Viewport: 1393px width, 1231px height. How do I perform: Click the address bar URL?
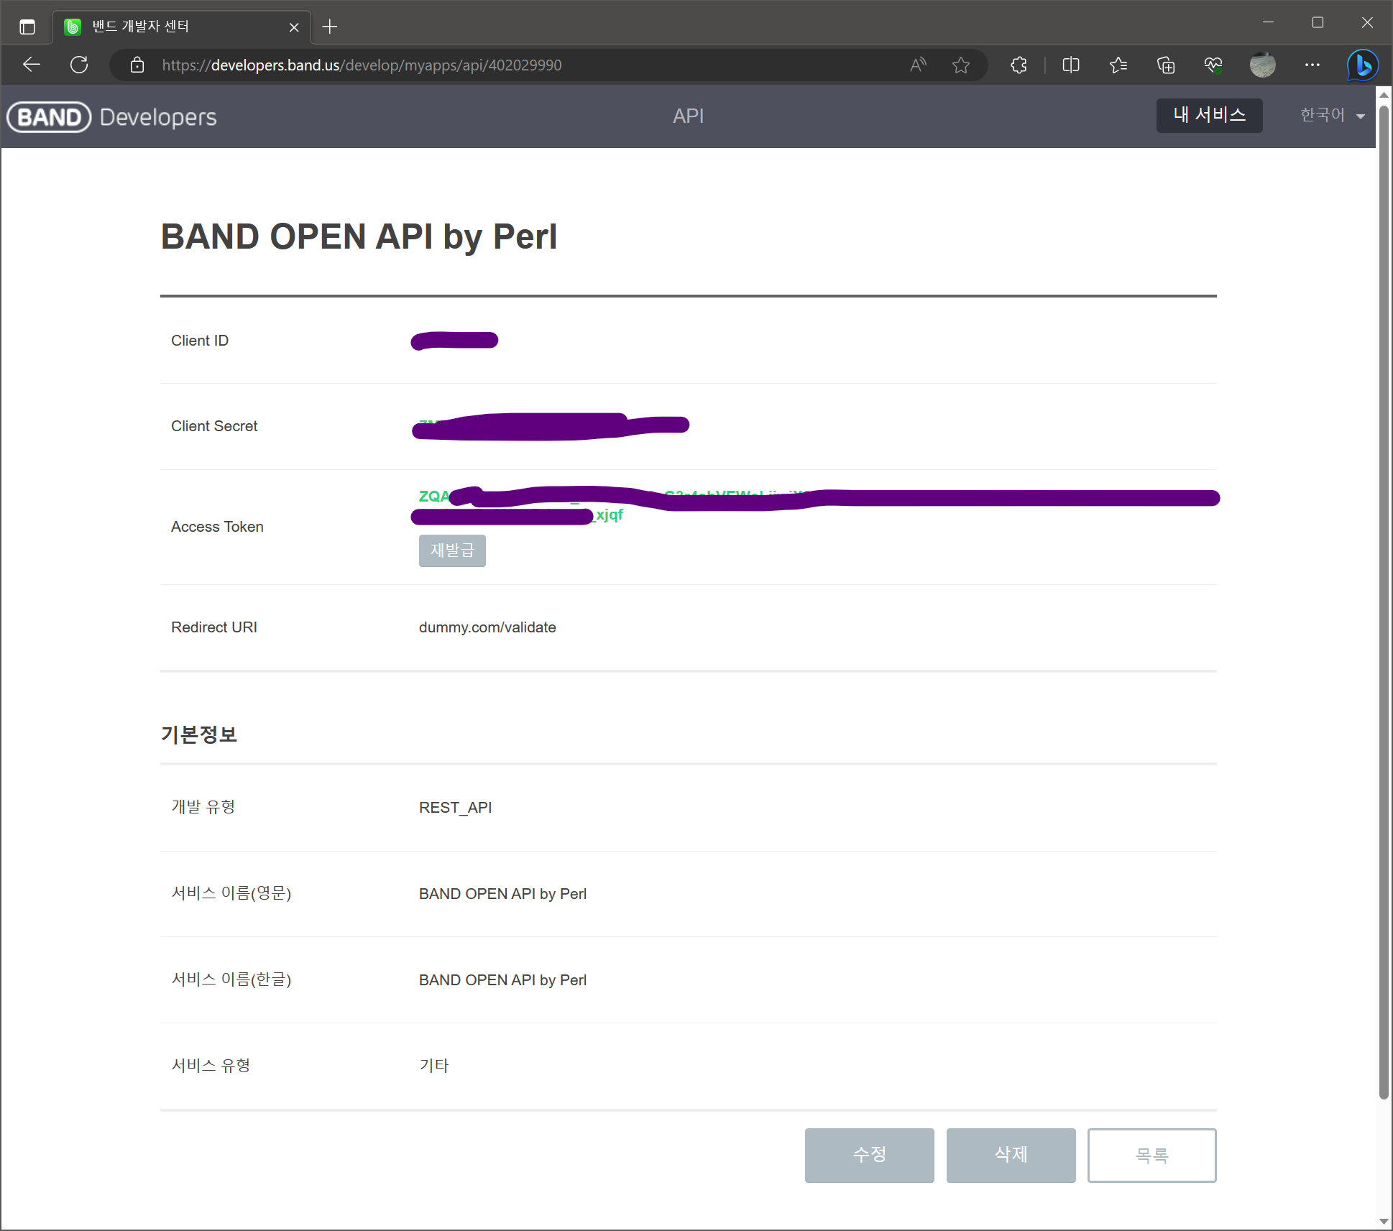pos(362,65)
